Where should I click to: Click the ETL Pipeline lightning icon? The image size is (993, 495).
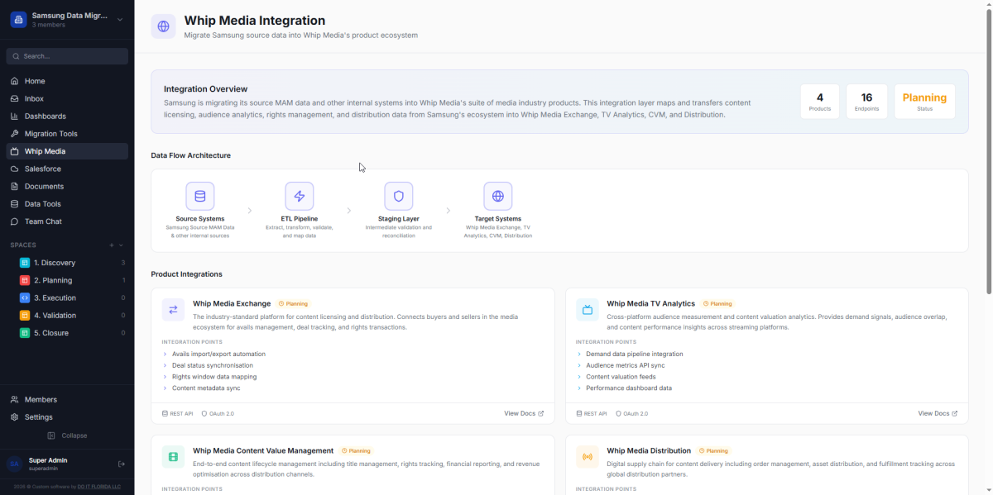click(300, 196)
